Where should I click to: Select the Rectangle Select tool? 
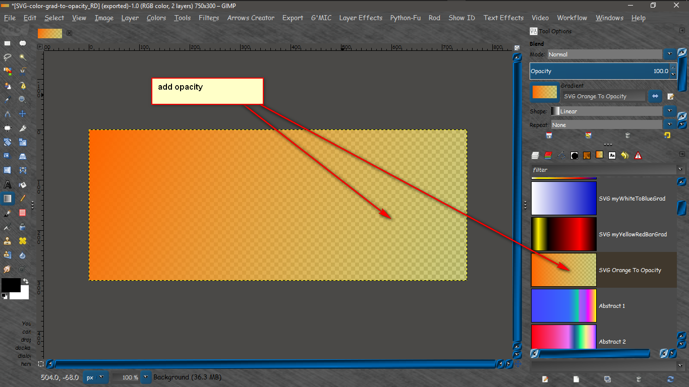[8, 43]
